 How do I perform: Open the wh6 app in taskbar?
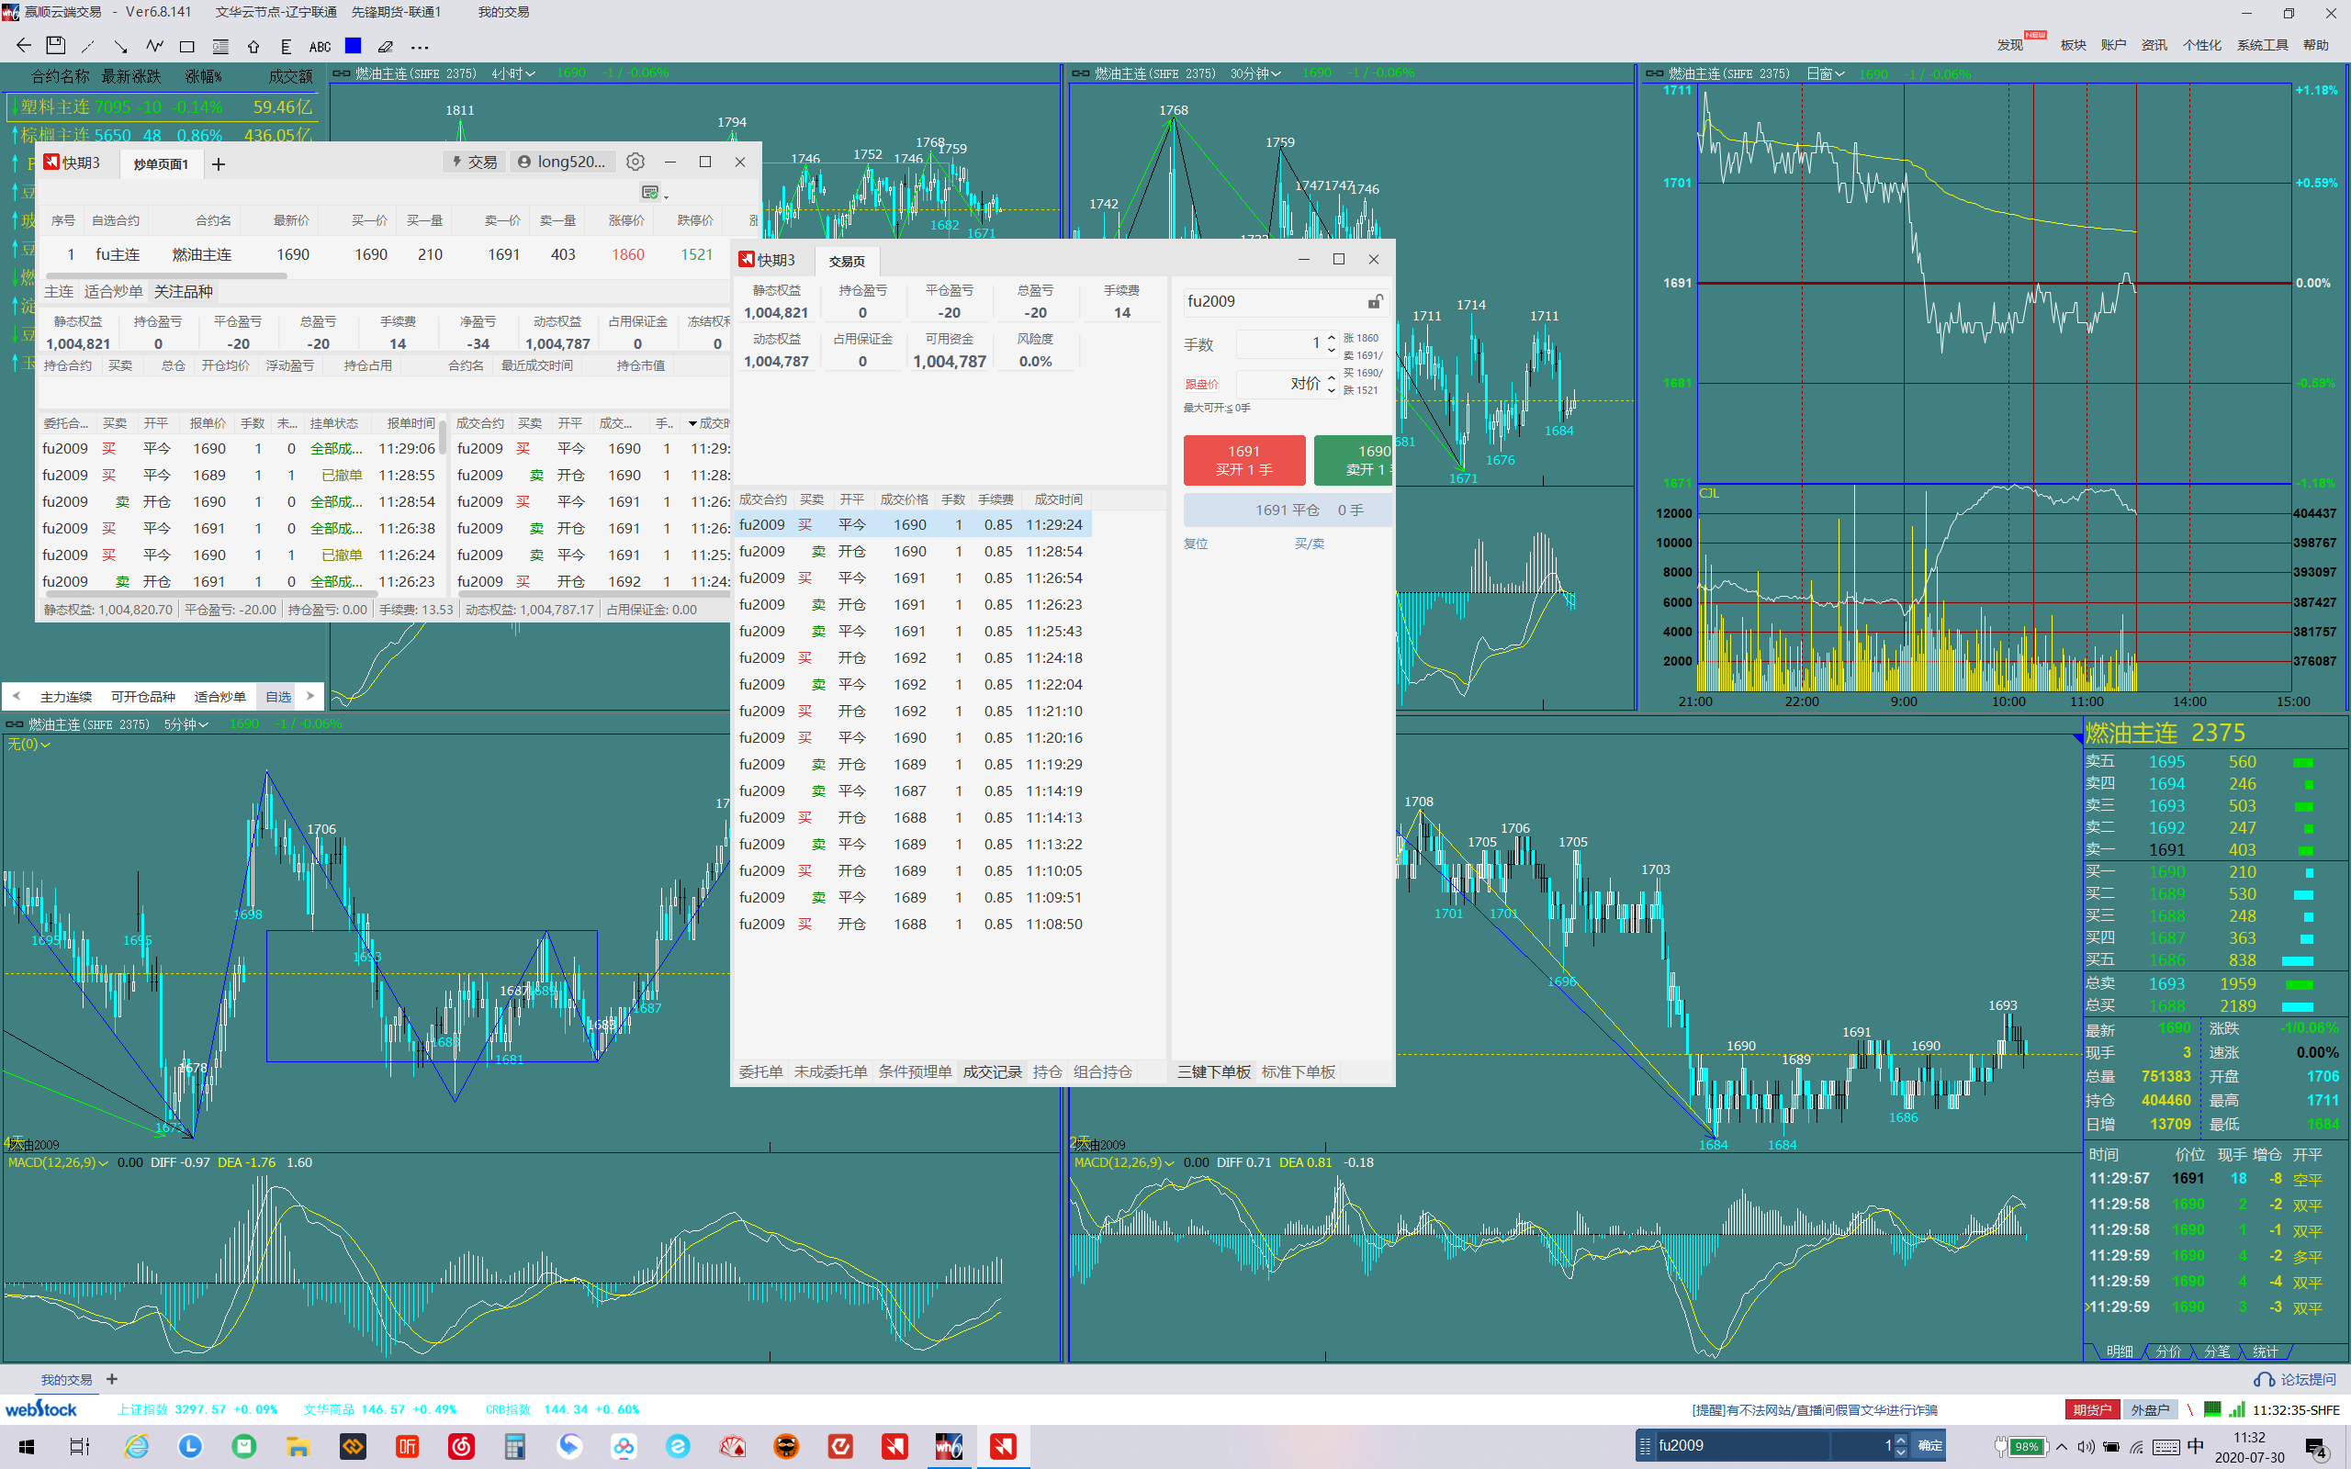948,1447
